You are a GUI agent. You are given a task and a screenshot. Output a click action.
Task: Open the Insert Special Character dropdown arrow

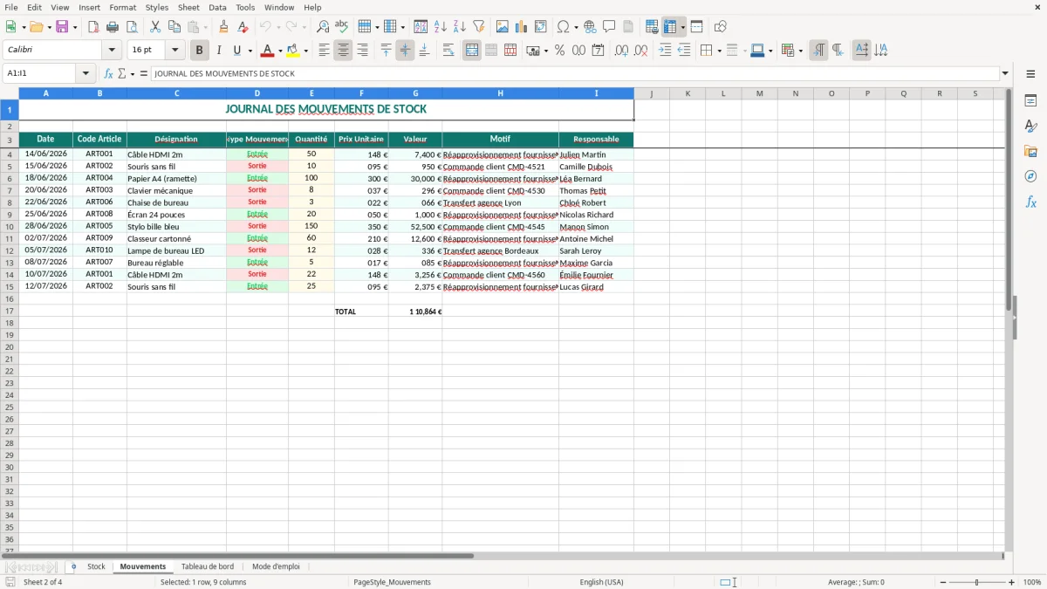point(576,27)
